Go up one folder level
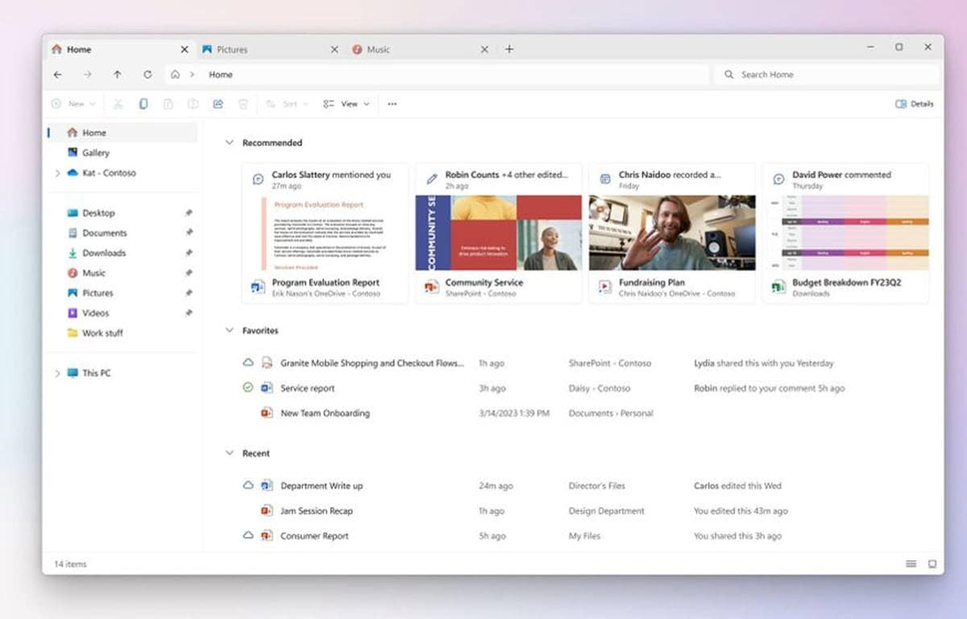This screenshot has height=619, width=967. [x=118, y=74]
